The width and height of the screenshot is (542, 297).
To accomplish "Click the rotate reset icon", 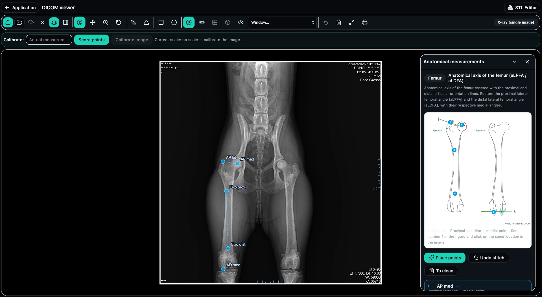I will [119, 22].
